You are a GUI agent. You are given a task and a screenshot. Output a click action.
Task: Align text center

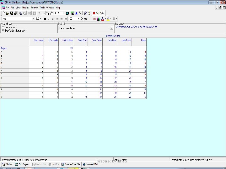pyautogui.click(x=62, y=19)
